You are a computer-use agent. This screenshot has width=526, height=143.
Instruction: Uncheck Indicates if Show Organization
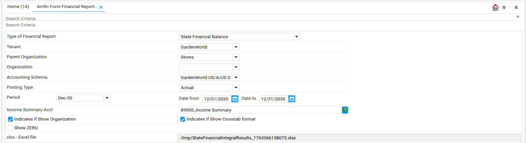10,119
